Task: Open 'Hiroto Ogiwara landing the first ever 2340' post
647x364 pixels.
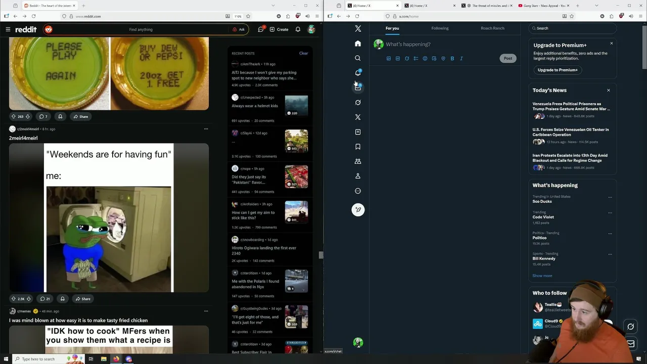Action: (264, 250)
